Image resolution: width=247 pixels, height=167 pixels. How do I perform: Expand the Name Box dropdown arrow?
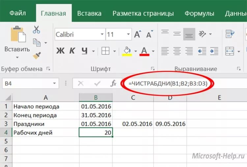[54, 83]
